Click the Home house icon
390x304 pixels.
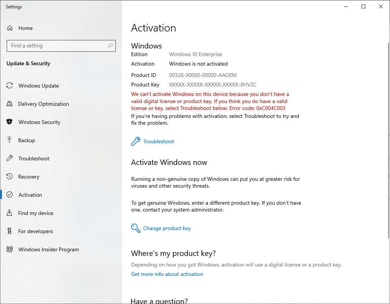tap(10, 28)
